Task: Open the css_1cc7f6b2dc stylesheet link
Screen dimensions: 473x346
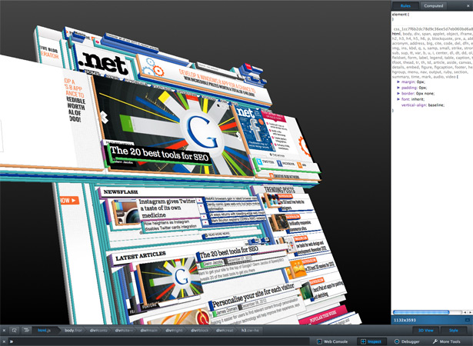Action: [433, 29]
